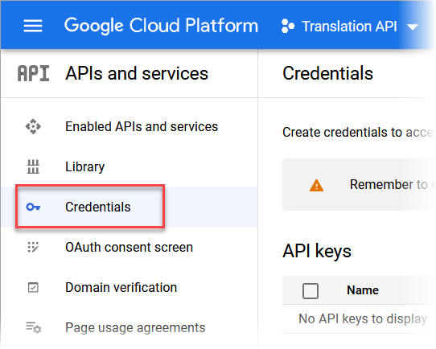Screen dimensions: 436x349
Task: Go to OAuth consent screen
Action: pos(129,247)
